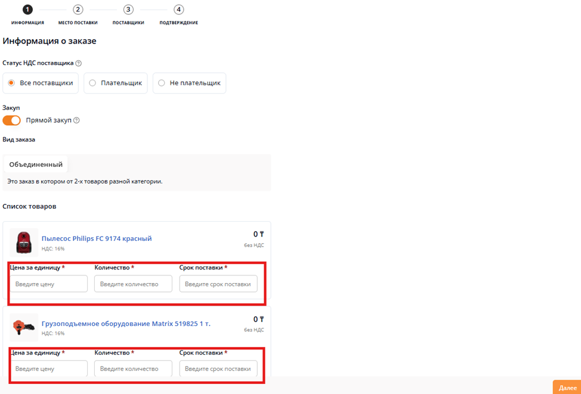Select the Не плательщик radio option
Viewport: 581px width, 394px height.
(162, 83)
